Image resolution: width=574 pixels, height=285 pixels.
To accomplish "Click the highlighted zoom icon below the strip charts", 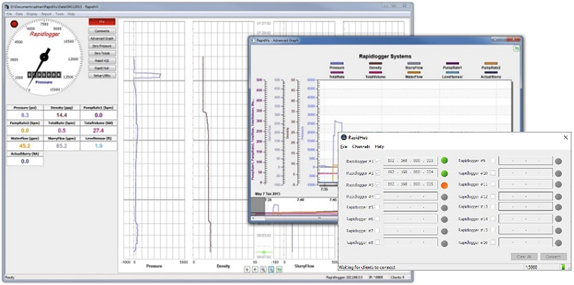I will pos(271,269).
